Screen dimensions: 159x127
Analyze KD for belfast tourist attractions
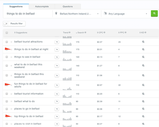(143, 42)
